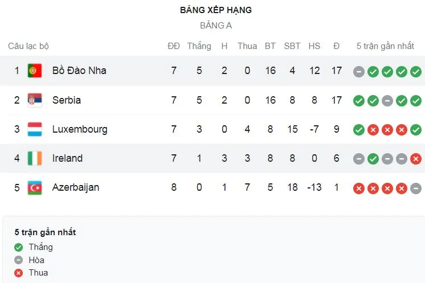
Task: Click Azerbaijan's last recent-match draw icon
Action: pyautogui.click(x=416, y=188)
